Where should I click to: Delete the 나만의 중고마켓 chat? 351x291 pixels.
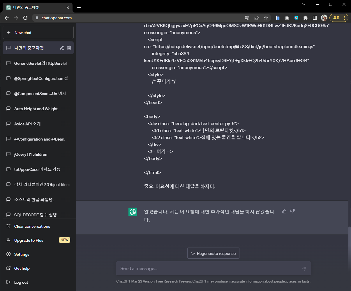(69, 48)
